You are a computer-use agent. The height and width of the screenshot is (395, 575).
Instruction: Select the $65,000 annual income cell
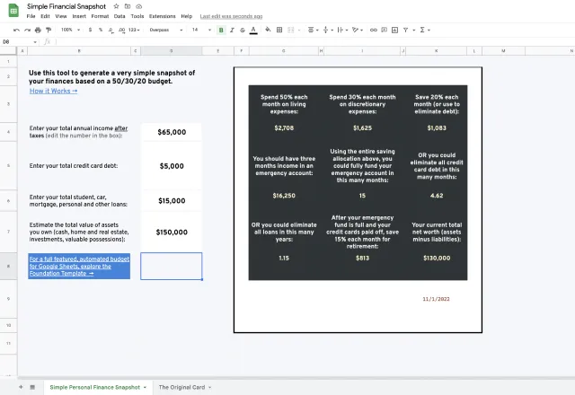point(172,132)
